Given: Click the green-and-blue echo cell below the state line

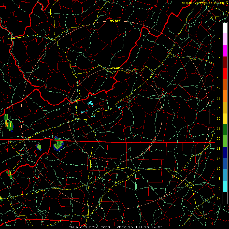Looking at the screenshot, I should pos(59,144).
